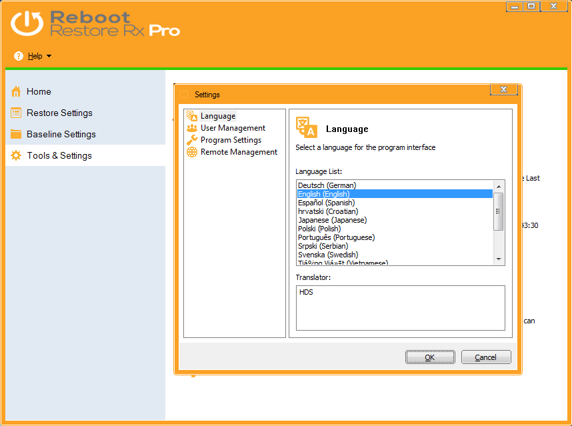572x426 pixels.
Task: Select User Management in the settings tree
Action: click(x=233, y=128)
